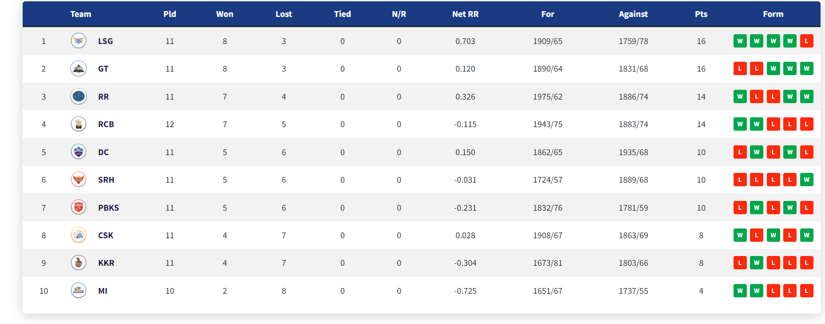
Task: Open the RCB team name link
Action: (x=106, y=124)
